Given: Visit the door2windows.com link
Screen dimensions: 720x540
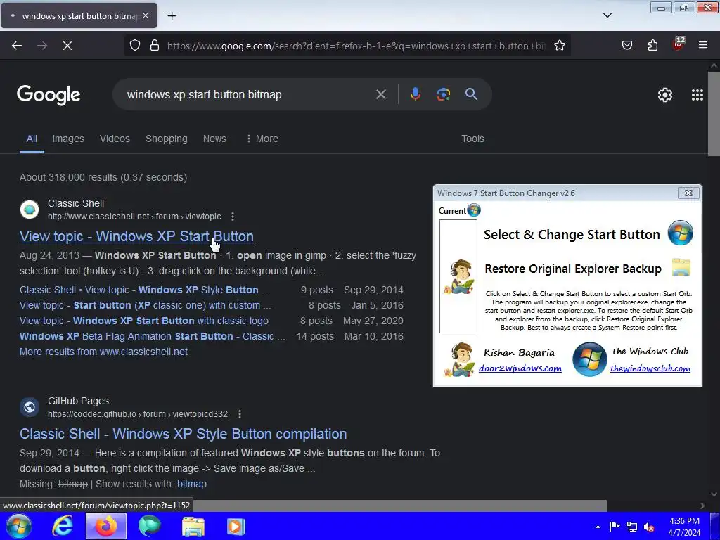Looking at the screenshot, I should pyautogui.click(x=520, y=368).
